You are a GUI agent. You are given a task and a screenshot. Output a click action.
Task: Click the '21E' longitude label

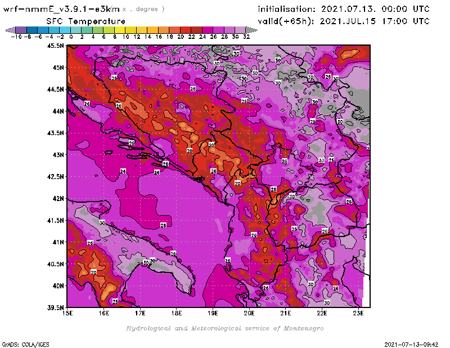point(286,313)
